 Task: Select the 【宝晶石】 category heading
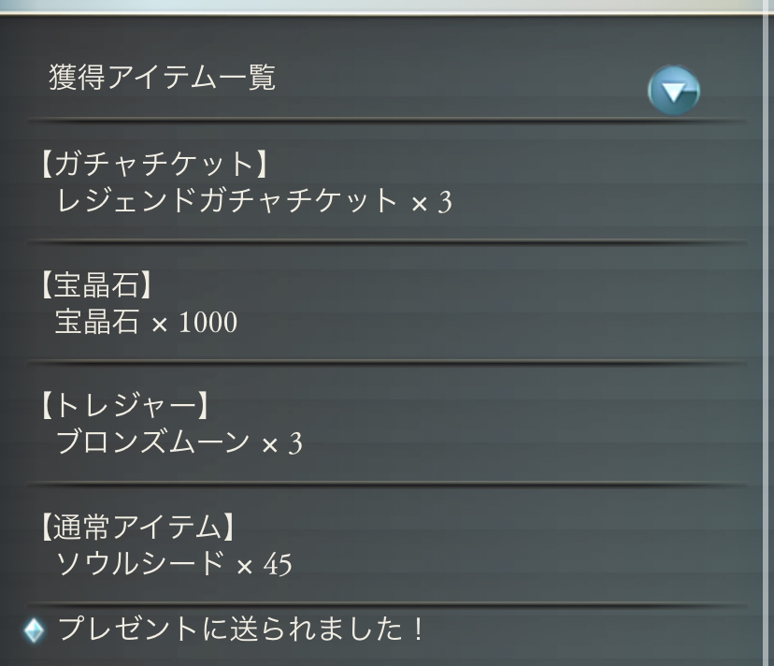(x=102, y=286)
